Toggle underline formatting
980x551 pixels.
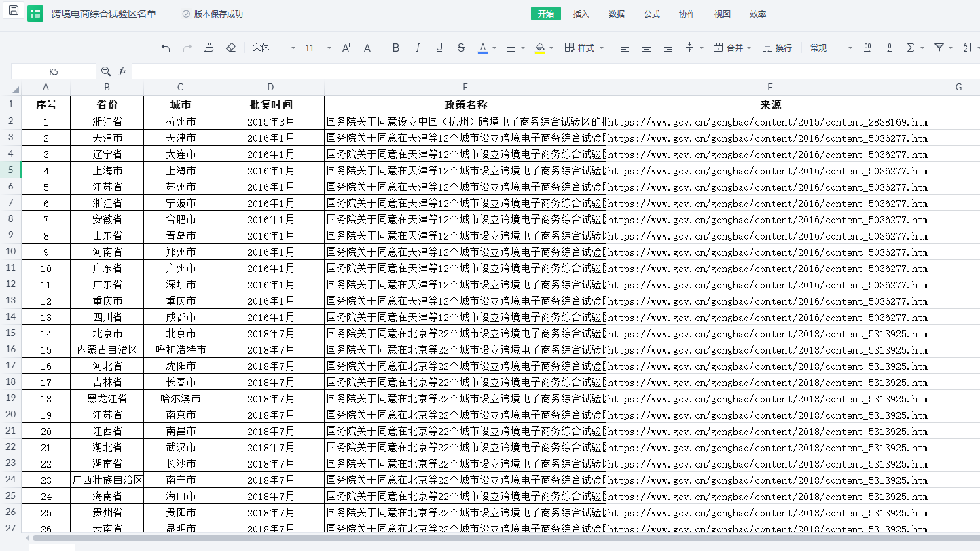[439, 47]
